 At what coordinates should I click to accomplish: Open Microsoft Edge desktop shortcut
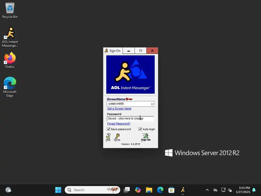click(x=10, y=87)
